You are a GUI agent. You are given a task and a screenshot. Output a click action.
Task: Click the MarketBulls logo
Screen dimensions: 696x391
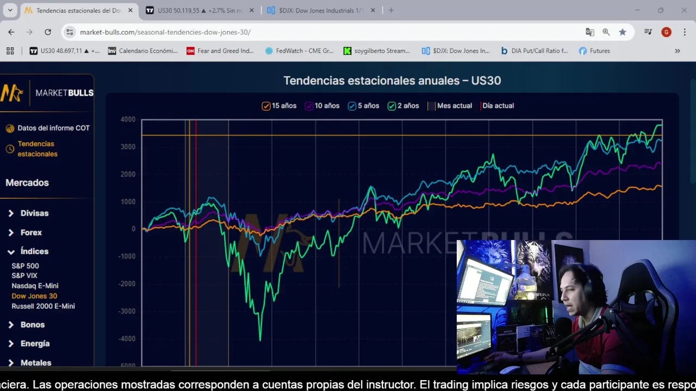pos(47,93)
